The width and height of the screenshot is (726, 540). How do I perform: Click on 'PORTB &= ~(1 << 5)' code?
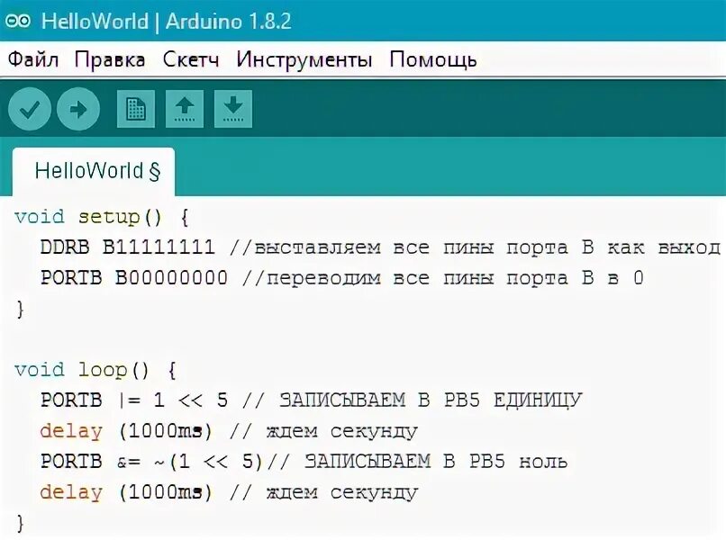point(151,462)
